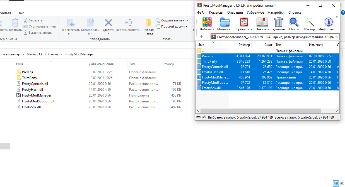Image resolution: width=345 pixels, height=187 pixels.
Task: Click the WinRAR Извлечь (Extract) icon
Action: point(225,22)
